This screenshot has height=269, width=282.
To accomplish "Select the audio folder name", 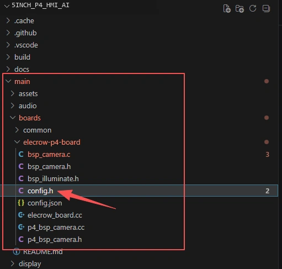I will click(28, 106).
